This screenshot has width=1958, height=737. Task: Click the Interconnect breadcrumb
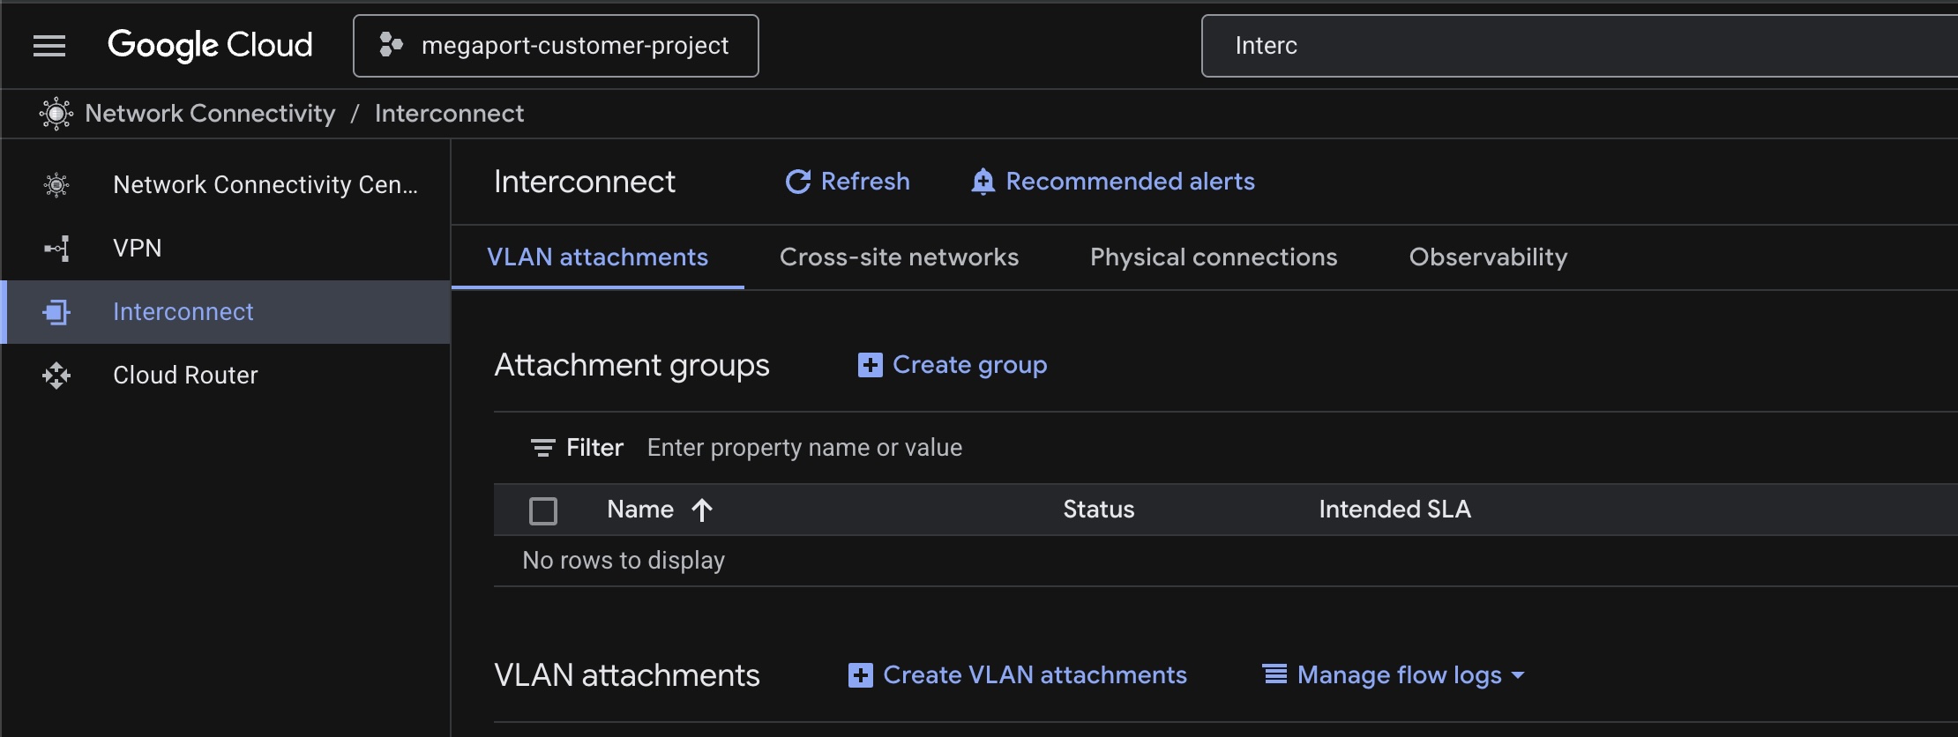pyautogui.click(x=449, y=114)
